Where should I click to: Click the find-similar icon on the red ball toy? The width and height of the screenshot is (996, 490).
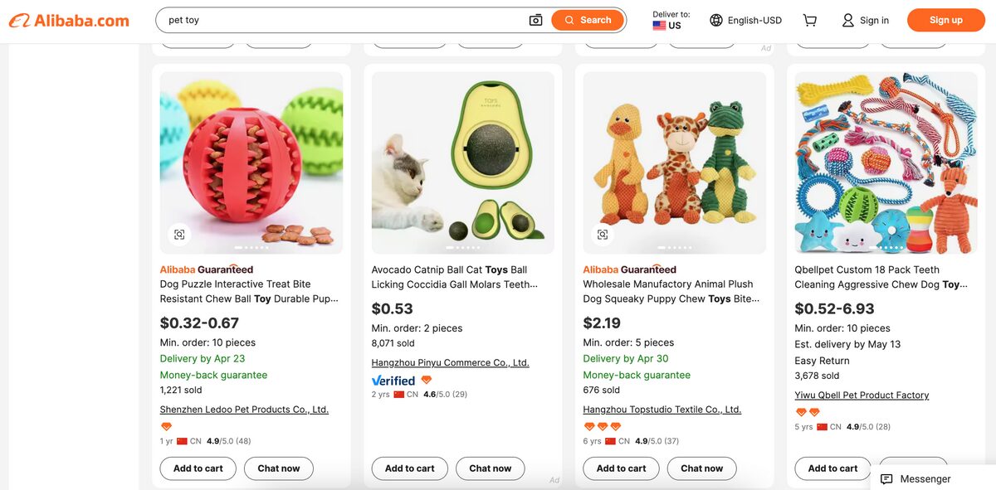180,235
